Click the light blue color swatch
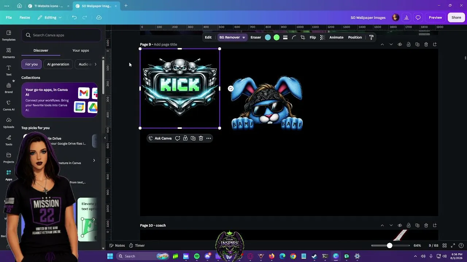 point(268,37)
